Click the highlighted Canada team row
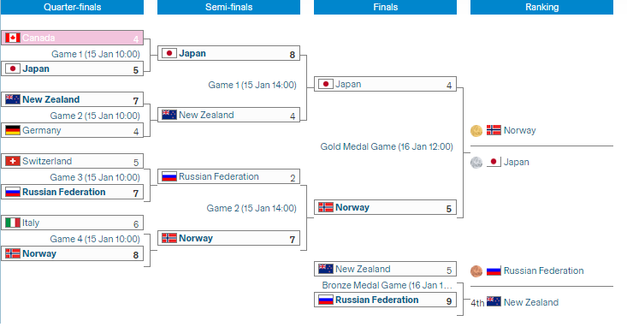The image size is (627, 327). click(72, 38)
